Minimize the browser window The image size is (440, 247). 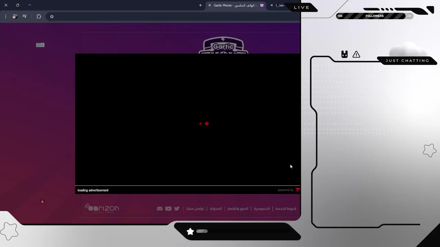pos(30,5)
